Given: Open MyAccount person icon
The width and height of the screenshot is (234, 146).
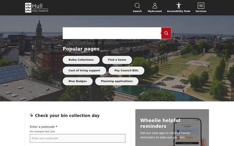Looking at the screenshot, I should 155,6.
